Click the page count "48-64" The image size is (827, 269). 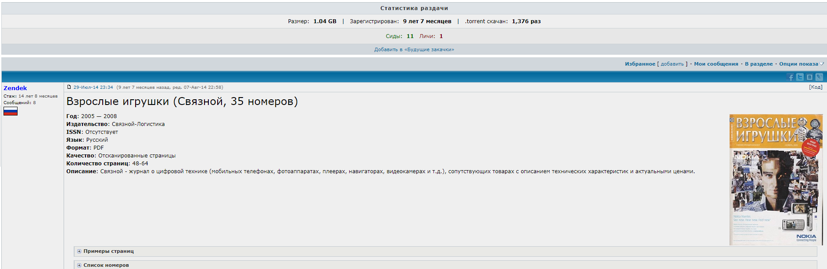(140, 164)
